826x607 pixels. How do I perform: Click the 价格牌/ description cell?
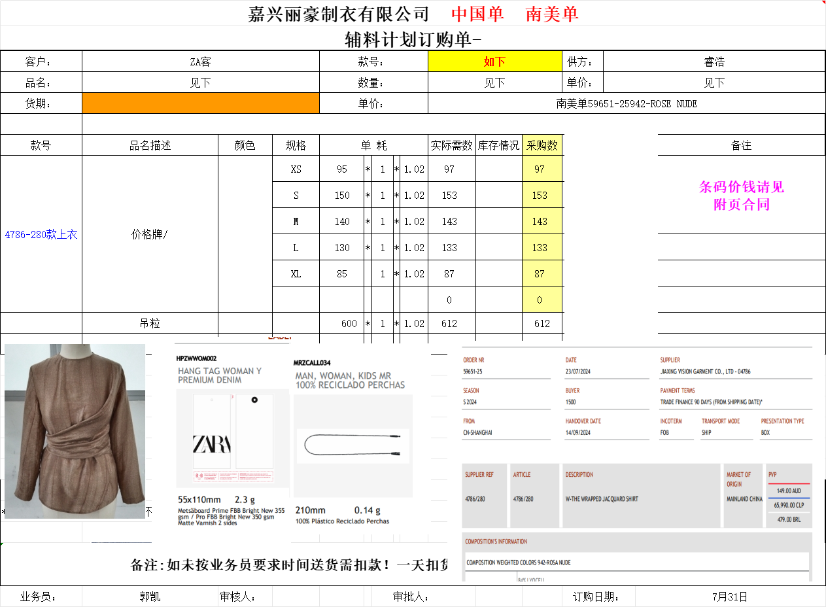(150, 234)
